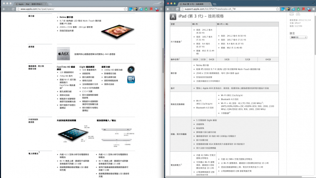Click green round extension icon in left window
This screenshot has height=178, width=316.
pyautogui.click(x=146, y=9)
